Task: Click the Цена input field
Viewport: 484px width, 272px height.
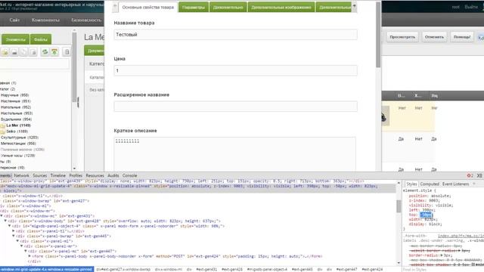Action: click(235, 70)
